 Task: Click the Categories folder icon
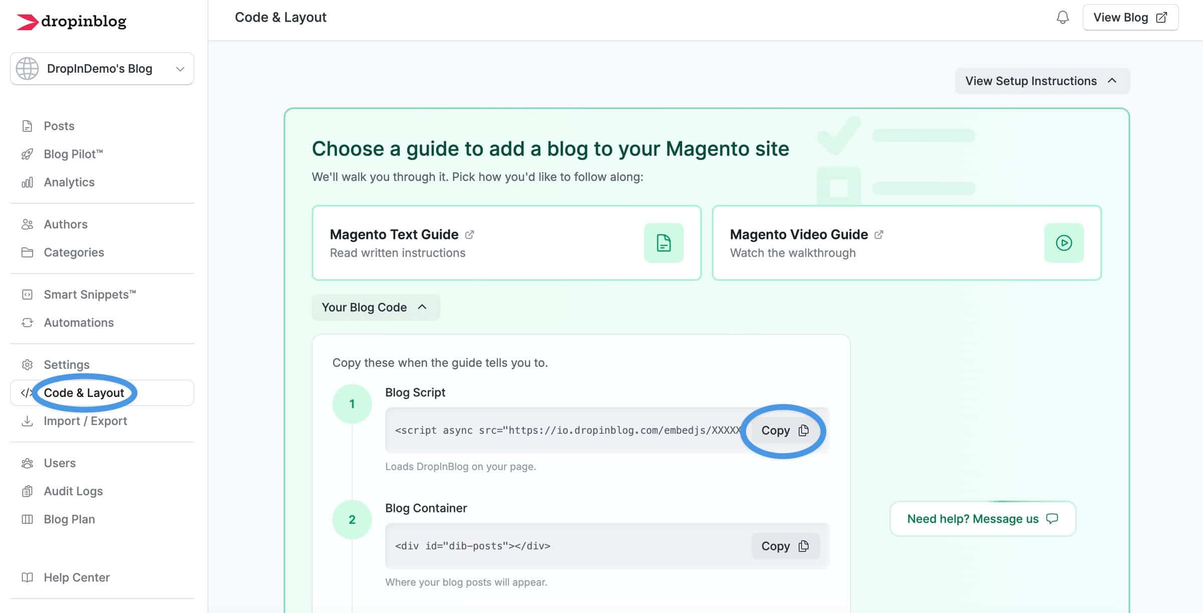(x=27, y=252)
